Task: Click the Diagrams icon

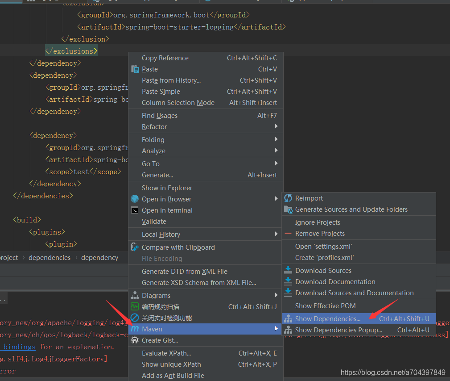Action: point(135,295)
